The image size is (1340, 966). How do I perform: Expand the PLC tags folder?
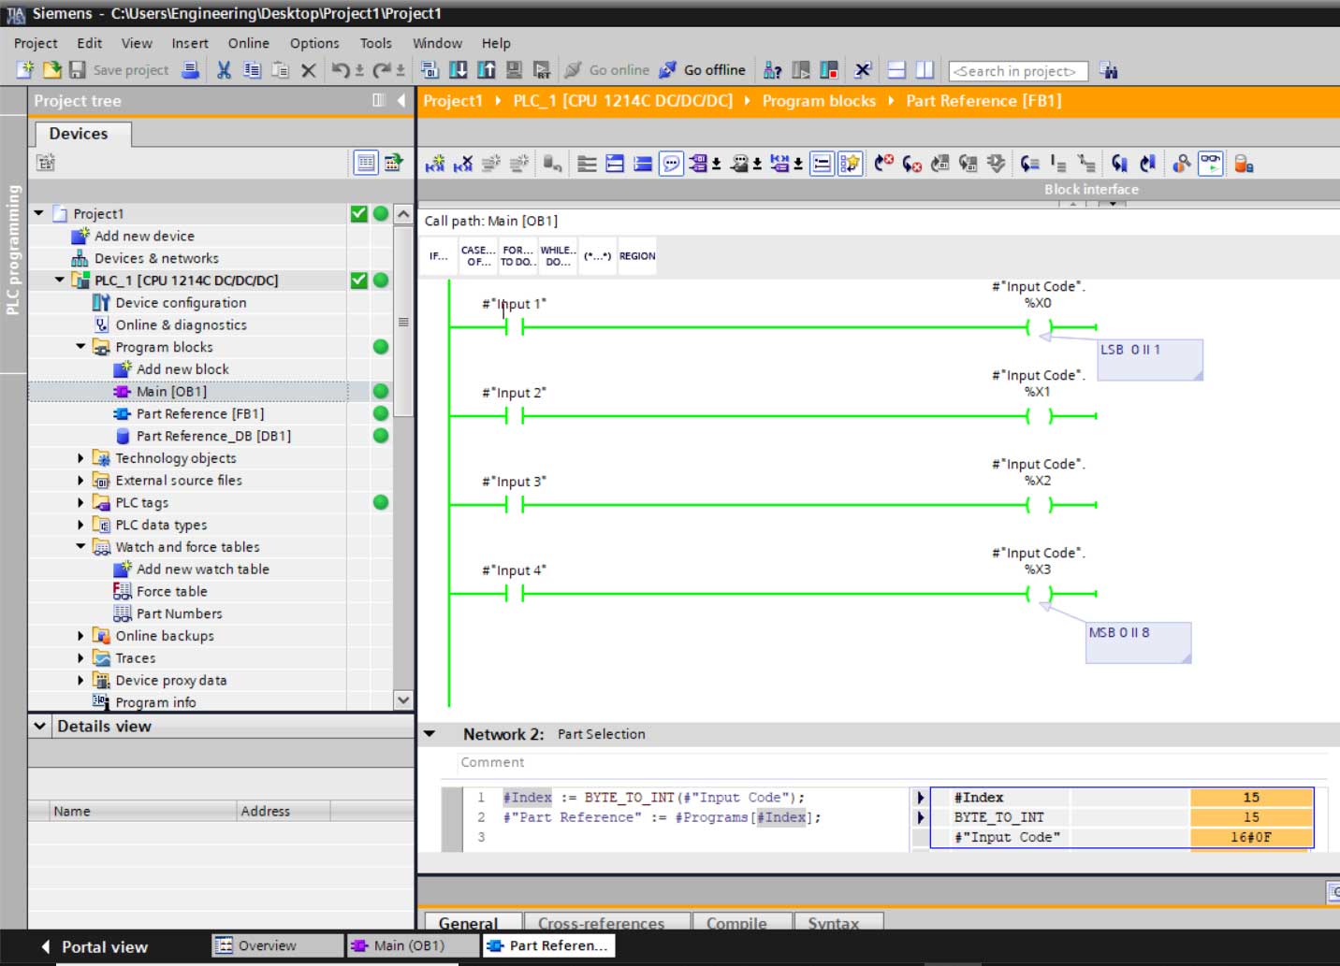tap(80, 502)
